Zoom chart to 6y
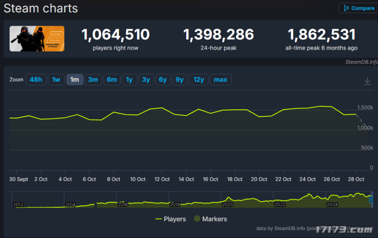The width and height of the screenshot is (378, 238). pos(163,80)
